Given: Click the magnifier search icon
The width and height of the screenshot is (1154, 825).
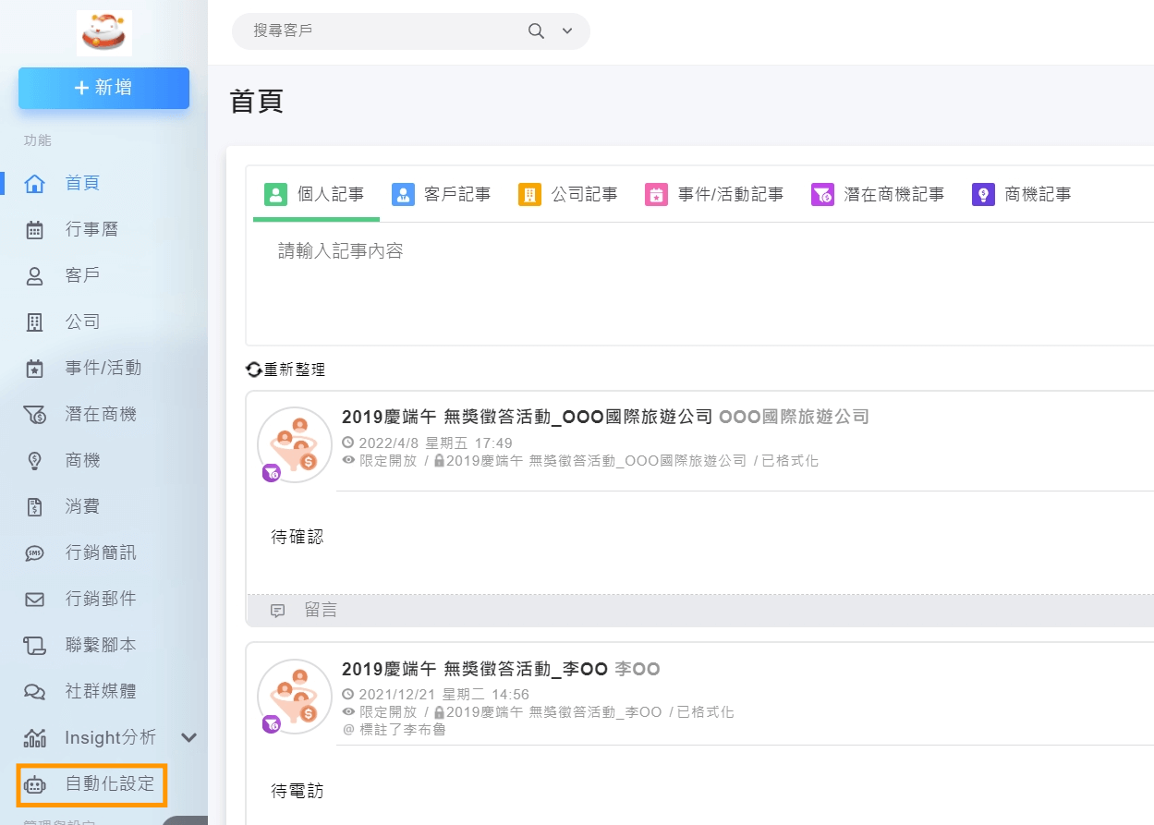Looking at the screenshot, I should (x=536, y=31).
